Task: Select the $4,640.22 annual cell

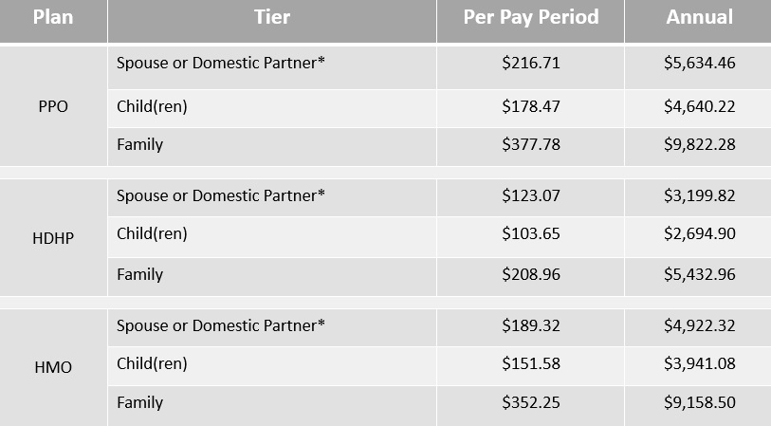Action: click(x=699, y=106)
